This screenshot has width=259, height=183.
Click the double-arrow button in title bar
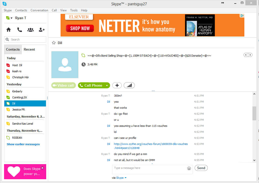(x=223, y=3)
